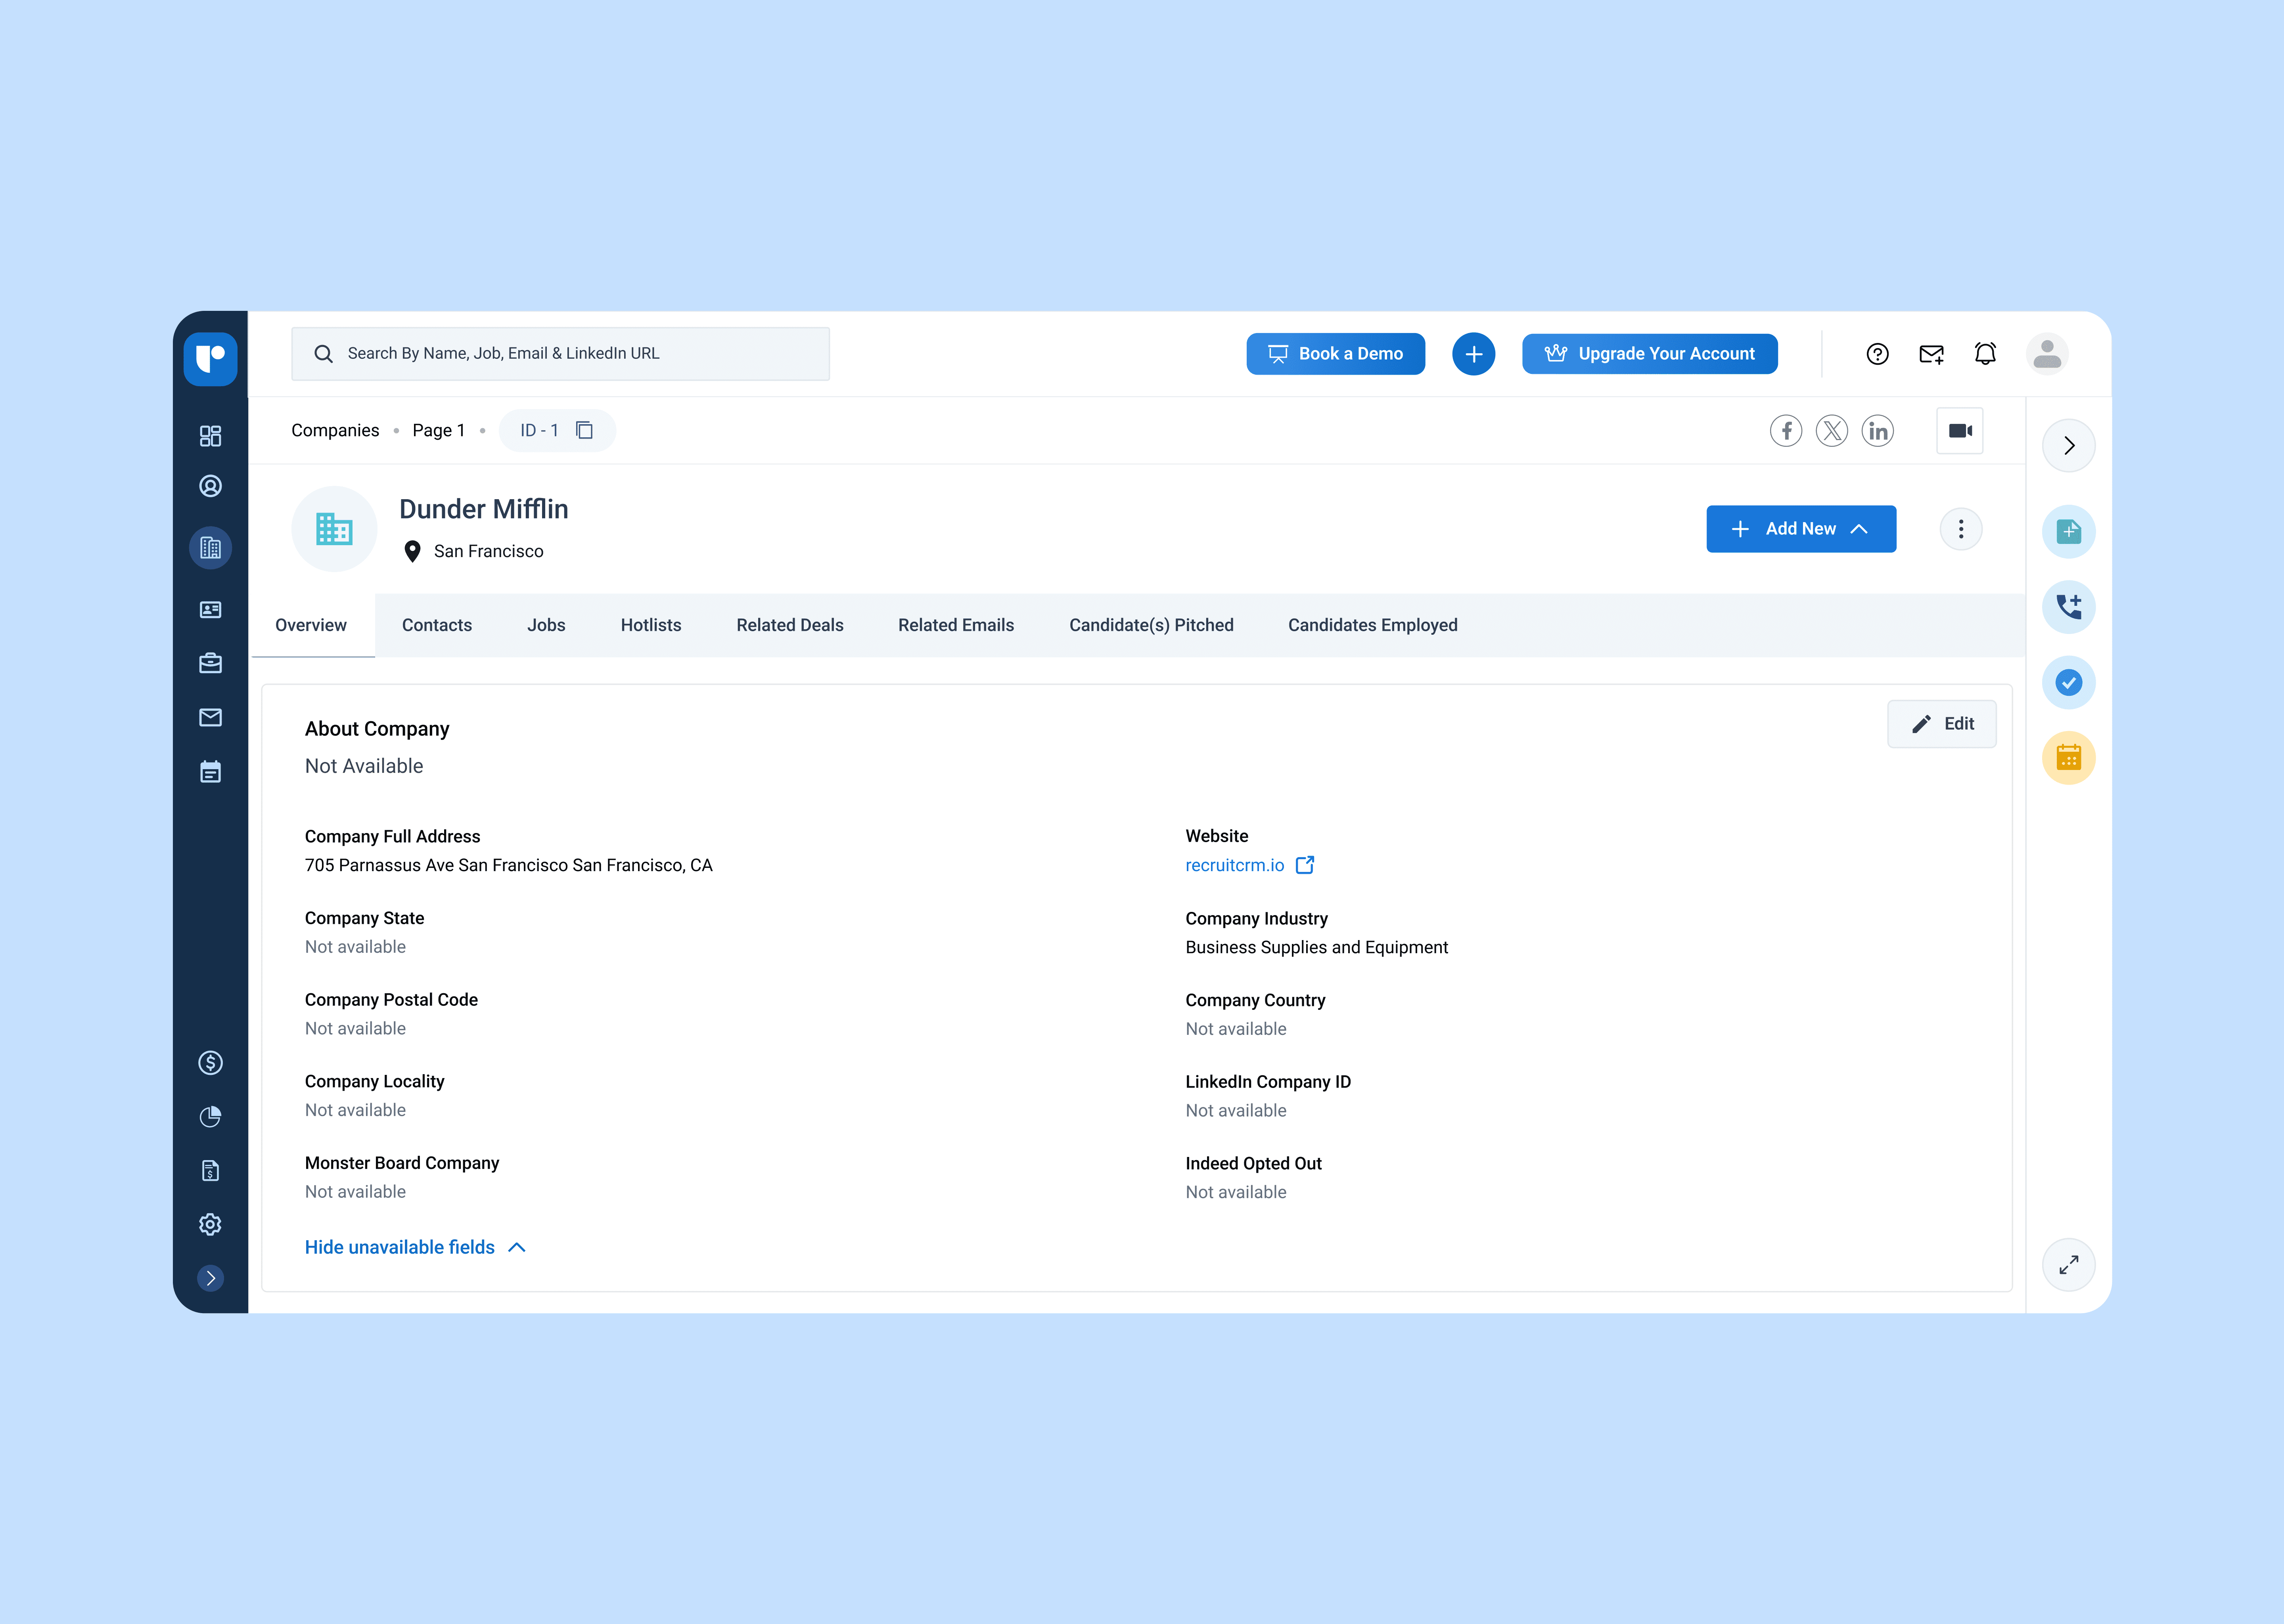Open the help question mark icon
Screen dimensions: 2284x1624
click(x=1877, y=354)
